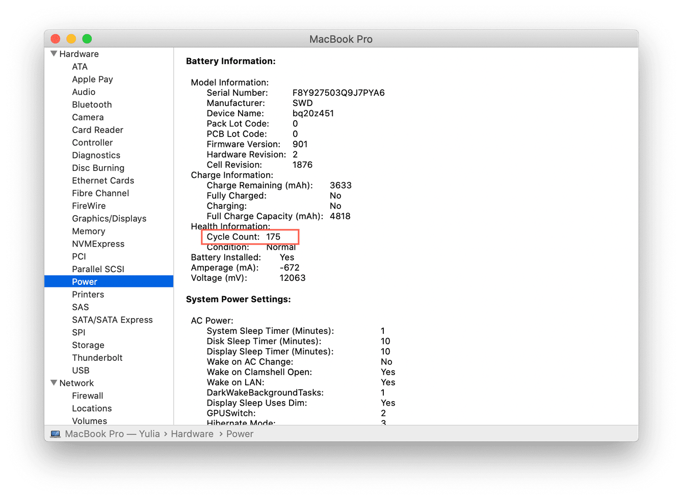Image resolution: width=683 pixels, height=500 pixels.
Task: Click the serial number F8Y927503Q9J7PYA6
Action: [x=338, y=93]
